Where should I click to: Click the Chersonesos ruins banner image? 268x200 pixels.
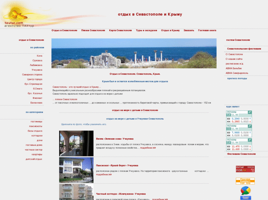[134, 53]
